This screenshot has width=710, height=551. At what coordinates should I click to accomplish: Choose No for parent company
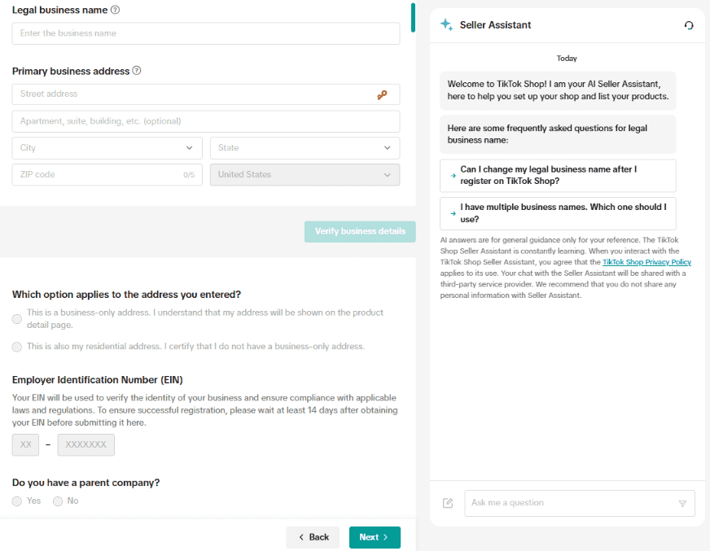58,501
